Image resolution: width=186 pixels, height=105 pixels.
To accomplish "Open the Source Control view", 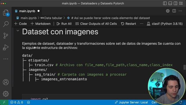I will coord(6,36).
